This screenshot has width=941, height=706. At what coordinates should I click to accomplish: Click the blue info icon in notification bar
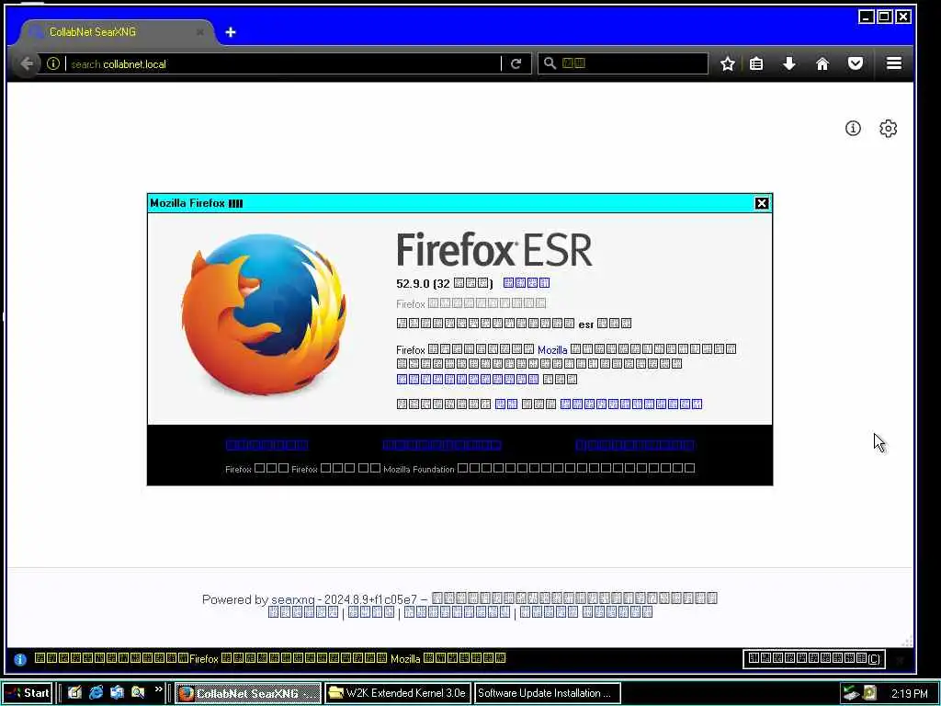tap(20, 659)
